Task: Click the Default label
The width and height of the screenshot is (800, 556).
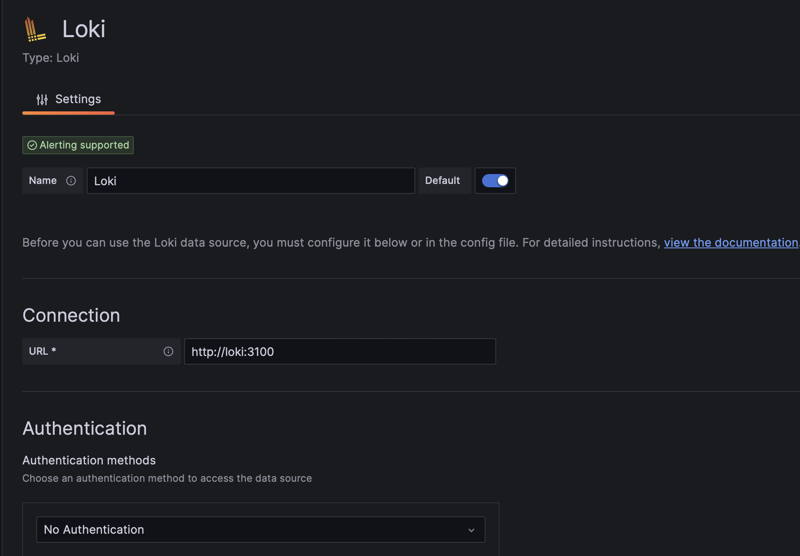Action: 443,181
